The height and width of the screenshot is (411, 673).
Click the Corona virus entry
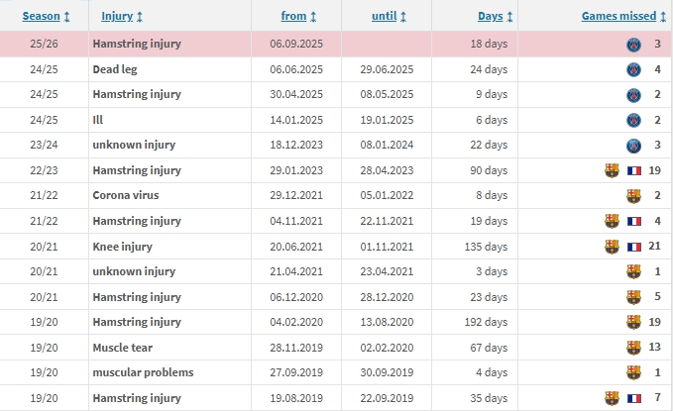coord(125,195)
